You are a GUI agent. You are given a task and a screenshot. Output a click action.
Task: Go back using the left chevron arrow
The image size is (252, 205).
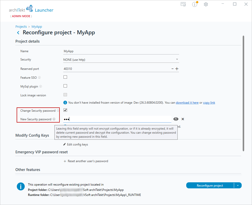18,33
